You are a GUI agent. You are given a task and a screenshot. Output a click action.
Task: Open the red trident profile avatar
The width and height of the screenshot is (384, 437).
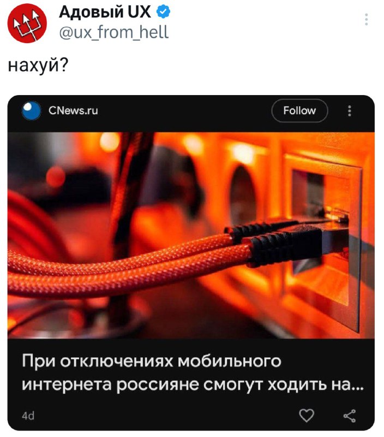pyautogui.click(x=27, y=23)
